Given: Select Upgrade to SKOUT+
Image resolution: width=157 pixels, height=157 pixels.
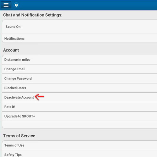Looking at the screenshot, I should (x=79, y=116).
